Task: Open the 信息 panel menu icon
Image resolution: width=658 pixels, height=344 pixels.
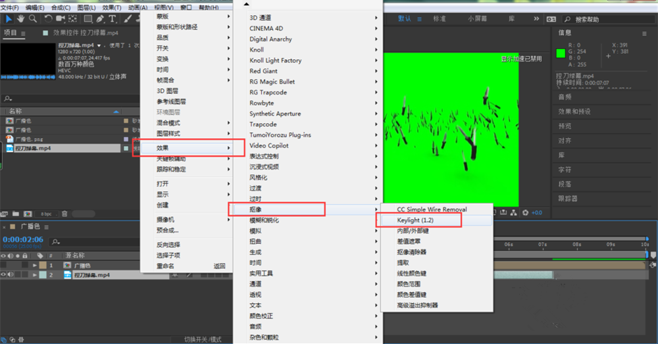Action: coord(644,34)
